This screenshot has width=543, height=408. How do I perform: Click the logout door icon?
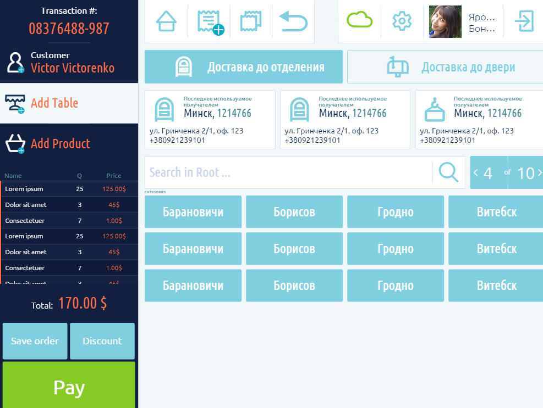pos(523,21)
